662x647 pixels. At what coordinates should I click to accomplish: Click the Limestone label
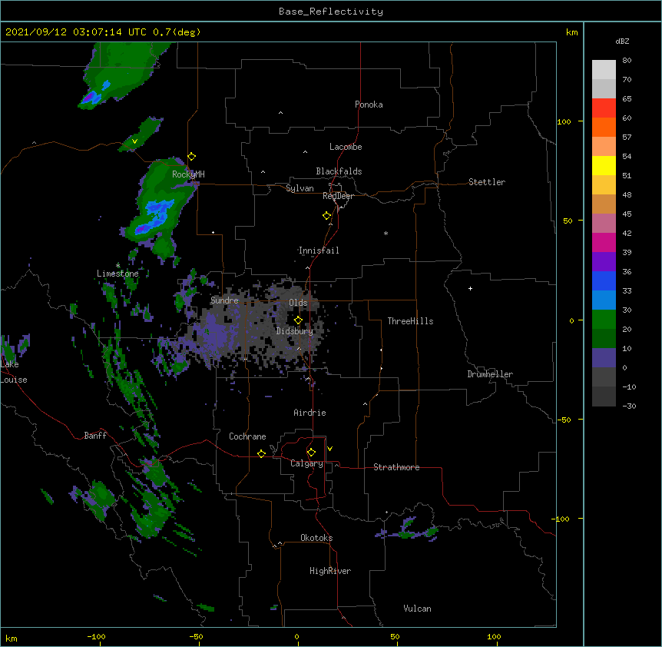click(118, 274)
